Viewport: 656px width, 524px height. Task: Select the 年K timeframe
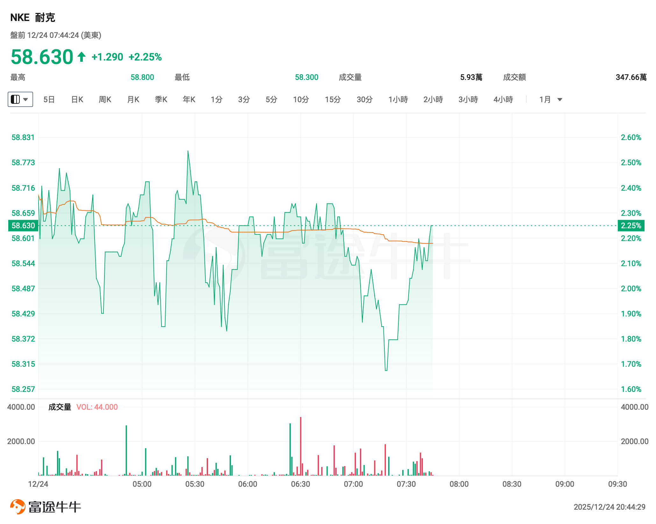[x=189, y=100]
